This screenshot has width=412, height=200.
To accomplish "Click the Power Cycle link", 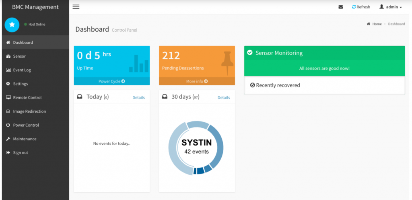I will pyautogui.click(x=111, y=81).
